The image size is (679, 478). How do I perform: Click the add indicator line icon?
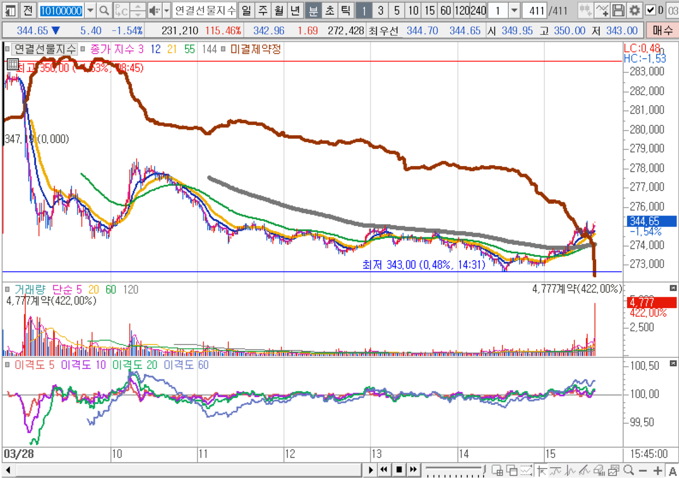pyautogui.click(x=602, y=10)
